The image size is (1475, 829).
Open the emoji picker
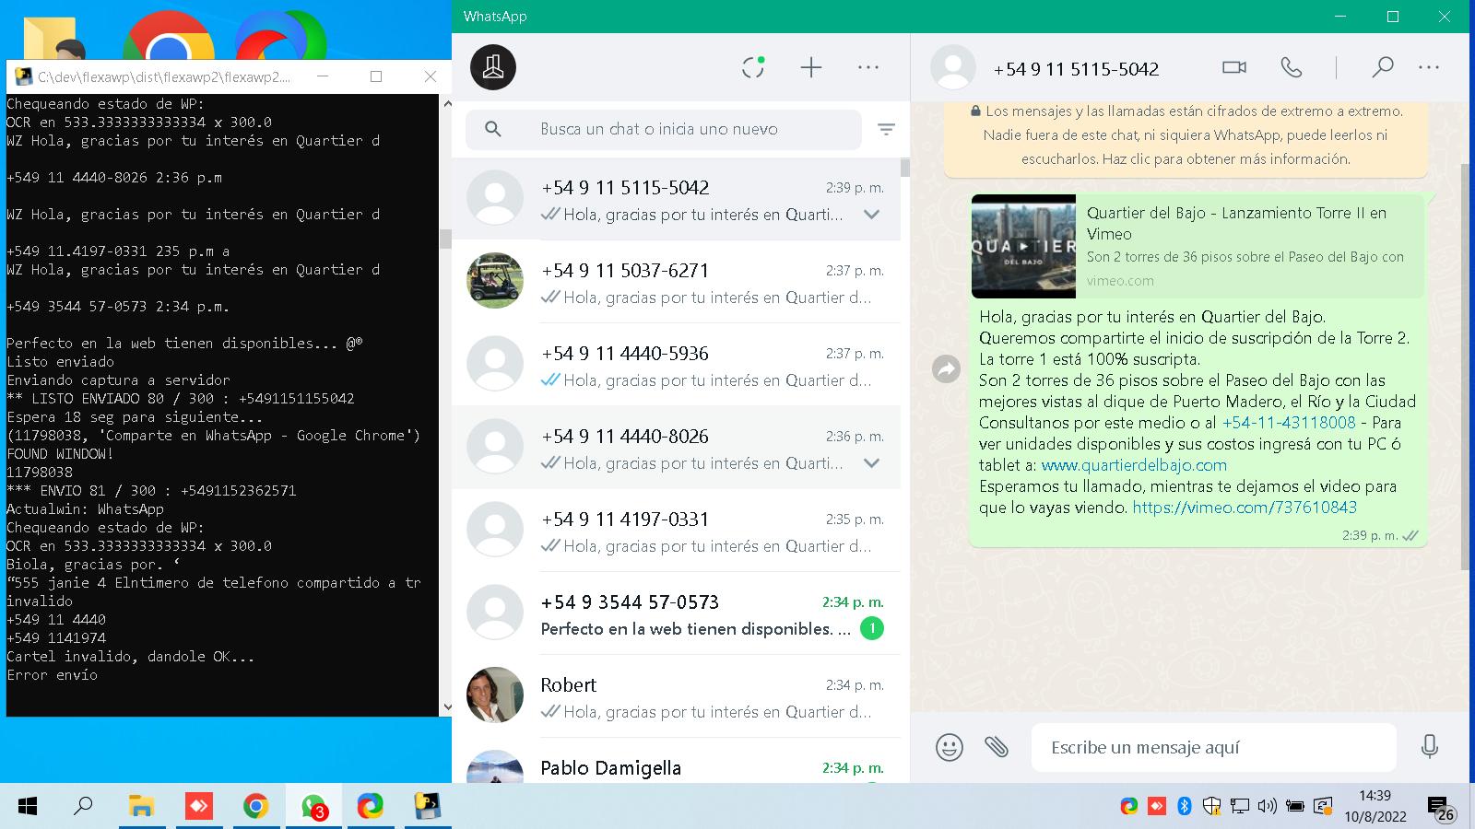click(950, 747)
